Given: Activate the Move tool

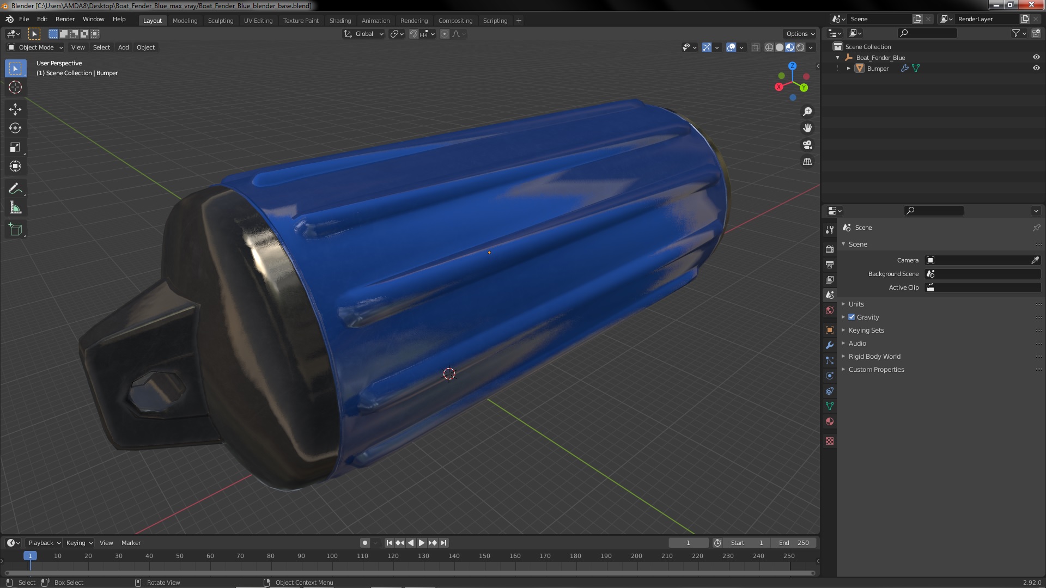Looking at the screenshot, I should (15, 109).
